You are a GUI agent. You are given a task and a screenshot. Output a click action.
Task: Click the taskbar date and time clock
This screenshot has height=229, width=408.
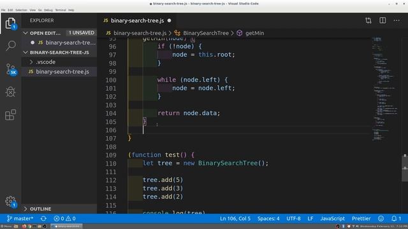coord(384,226)
